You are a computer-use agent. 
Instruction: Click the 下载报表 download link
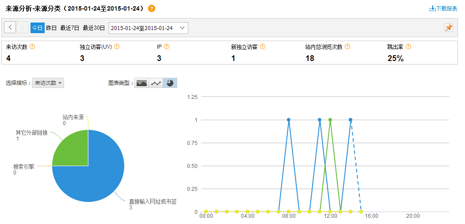coord(443,8)
